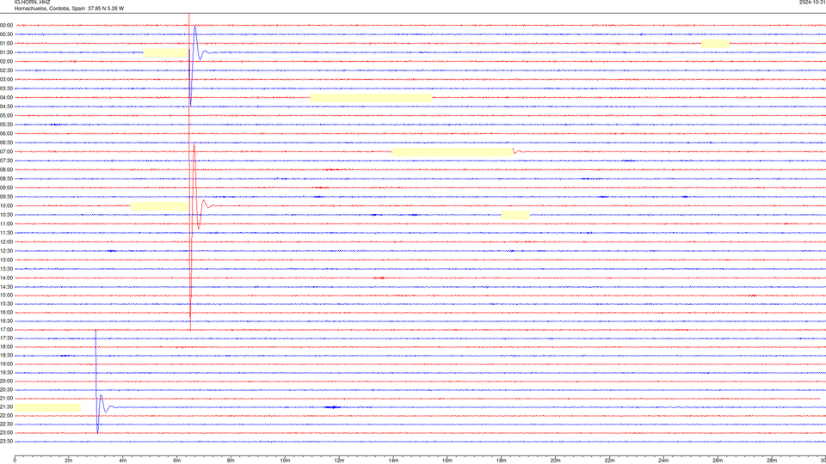Image resolution: width=826 pixels, height=464 pixels.
Task: Select the 22:30 time row label
Action: [x=6, y=424]
